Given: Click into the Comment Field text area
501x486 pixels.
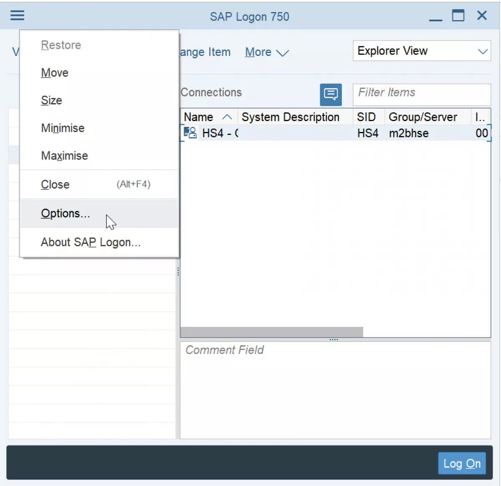Looking at the screenshot, I should 335,390.
